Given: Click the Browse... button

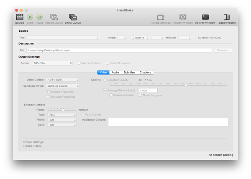Looking at the screenshot, I should click(x=223, y=50).
